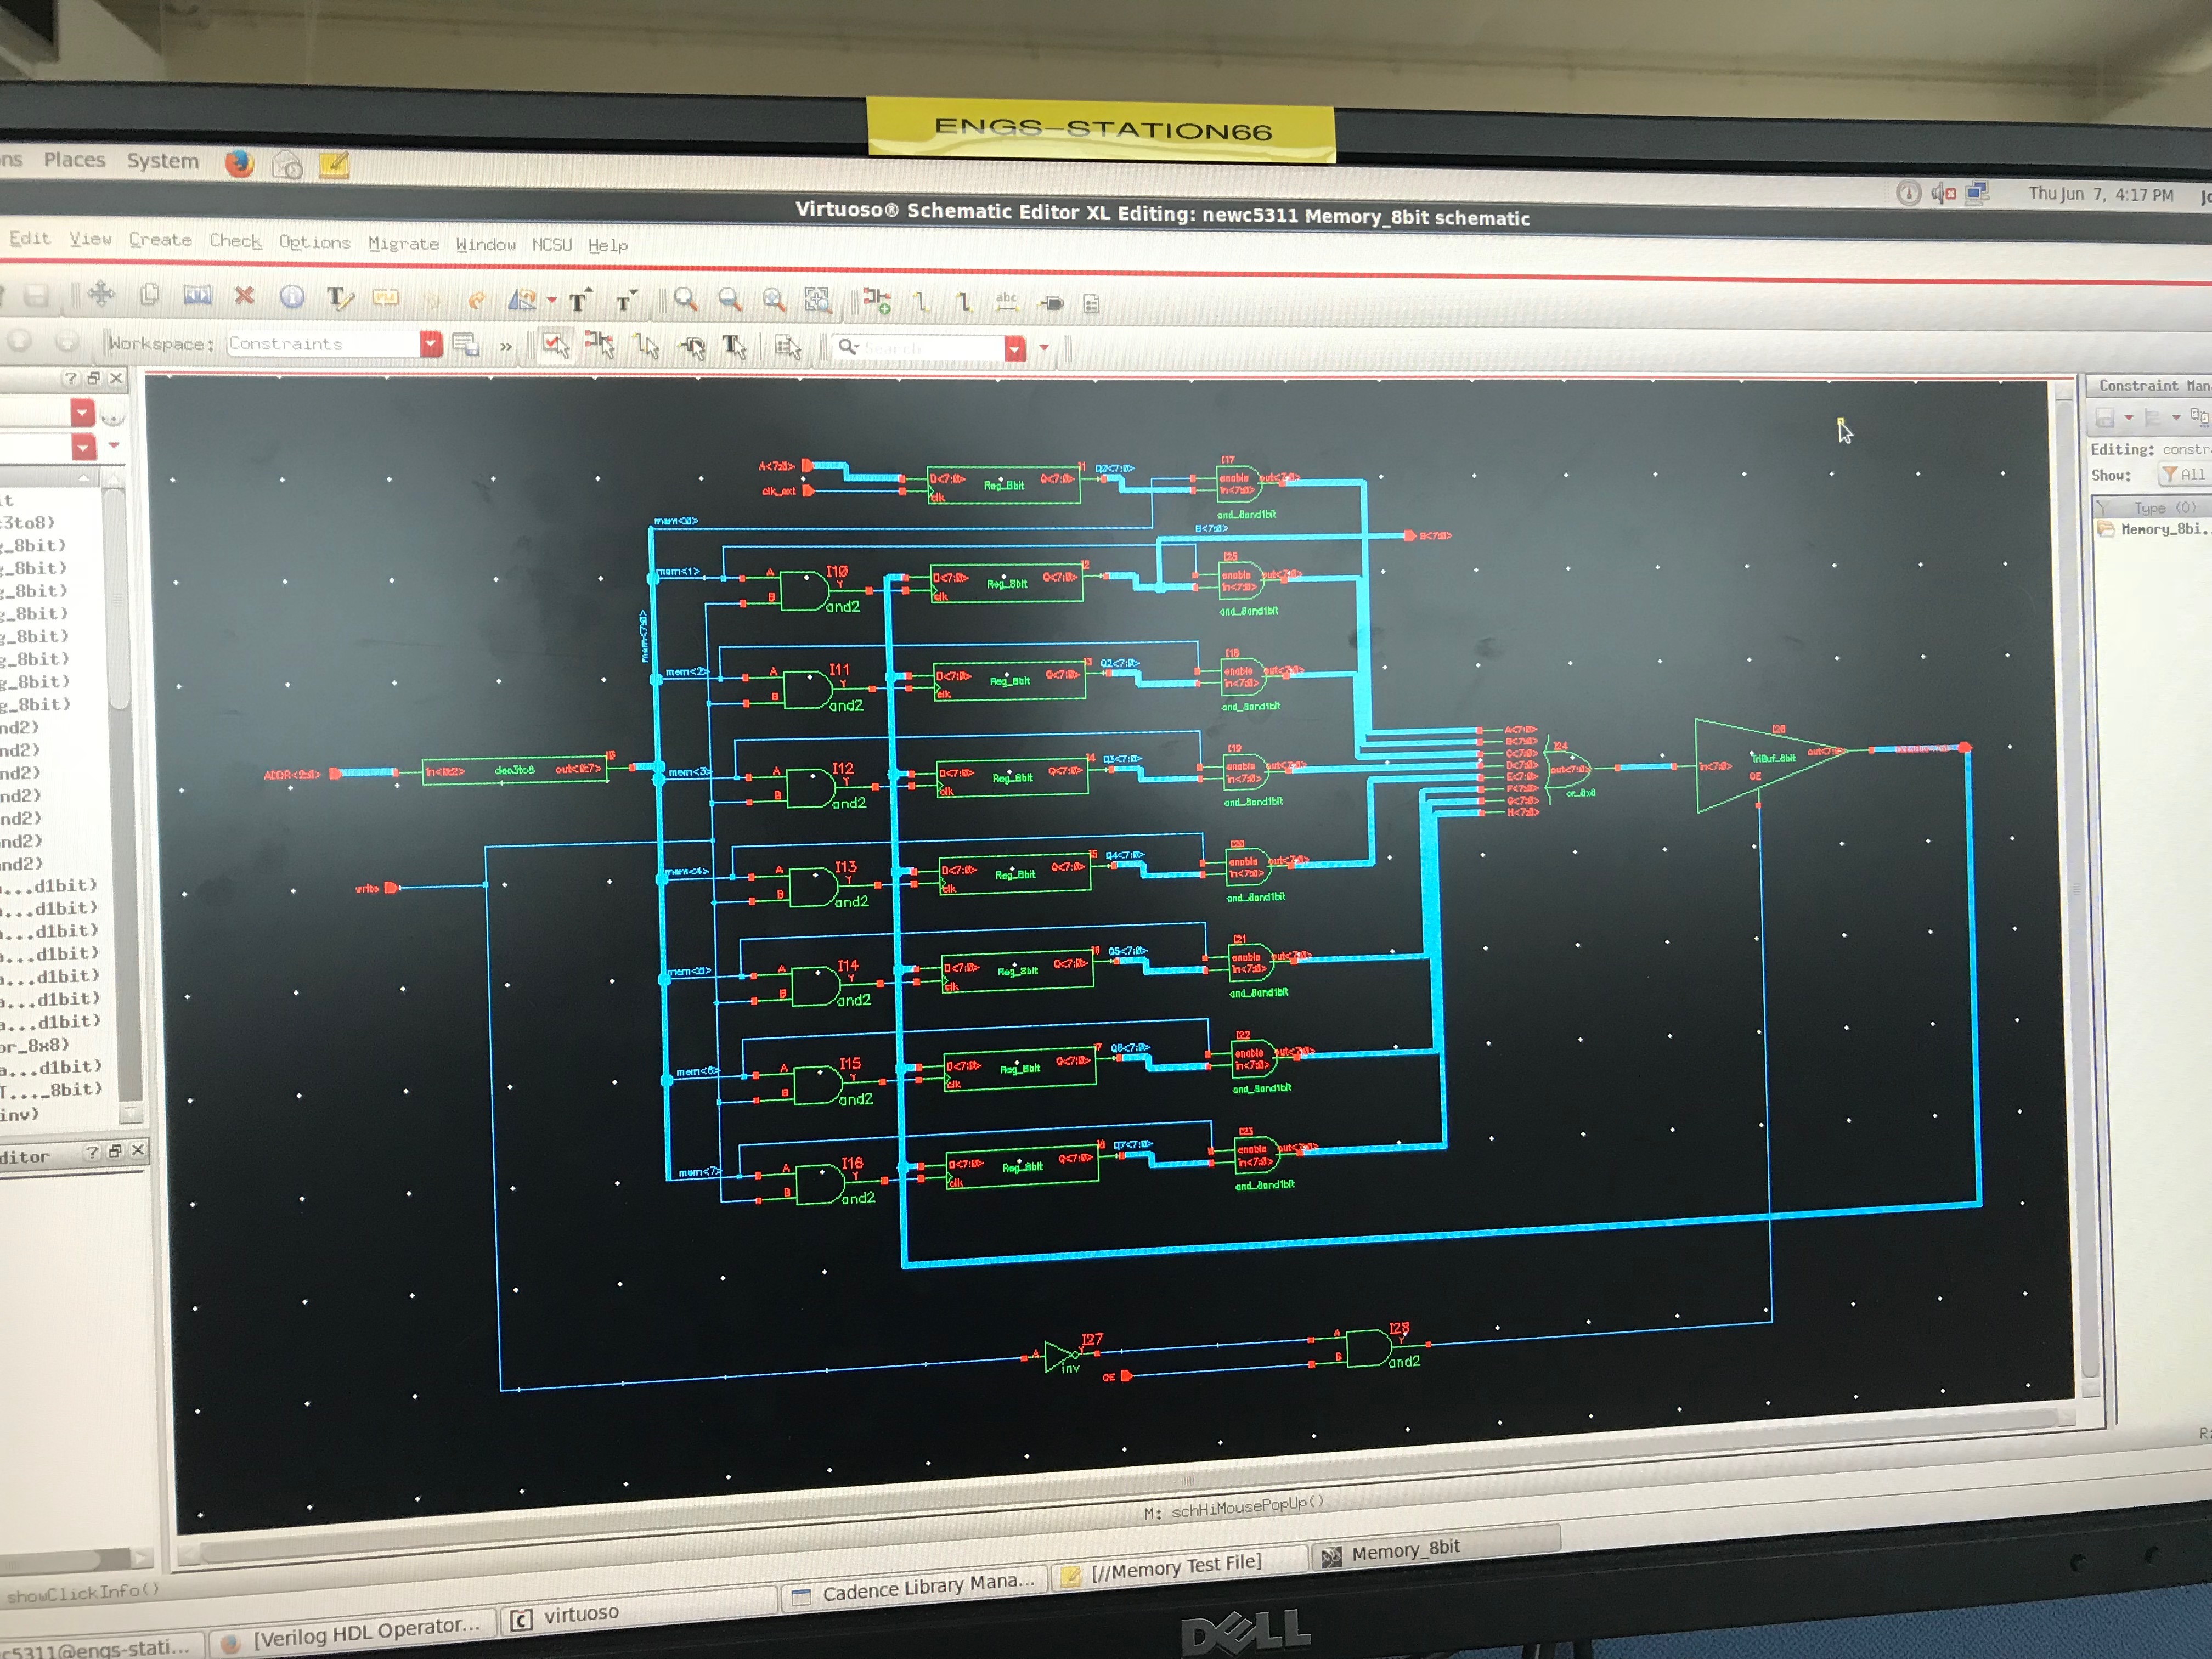Click the Create Pin icon
Image resolution: width=2212 pixels, height=1659 pixels.
click(1052, 304)
